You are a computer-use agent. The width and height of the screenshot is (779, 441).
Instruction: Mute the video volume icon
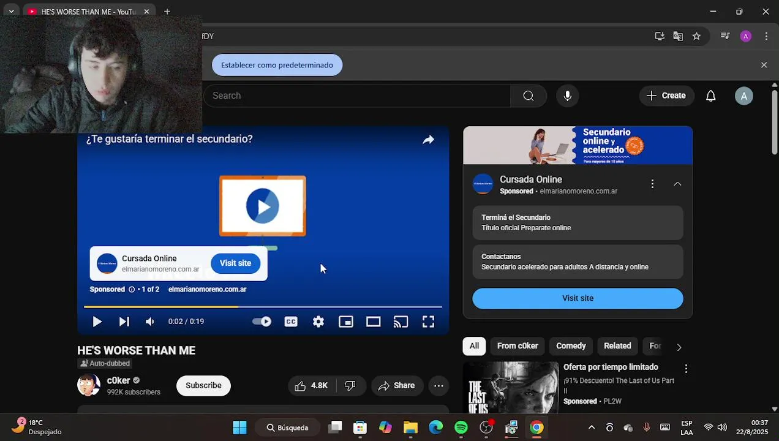pyautogui.click(x=150, y=322)
